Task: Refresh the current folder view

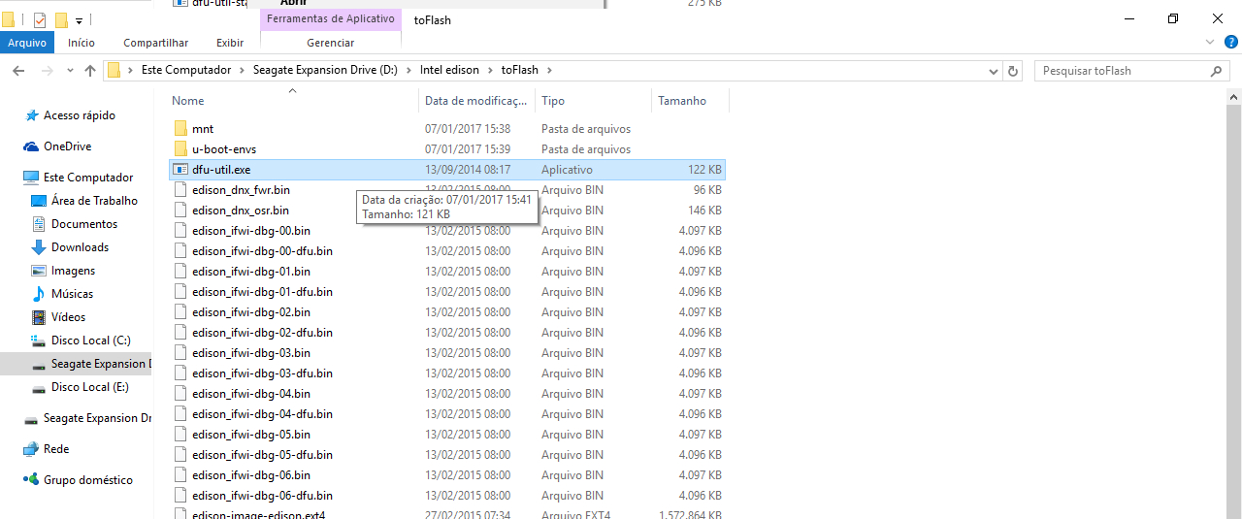Action: [1014, 71]
